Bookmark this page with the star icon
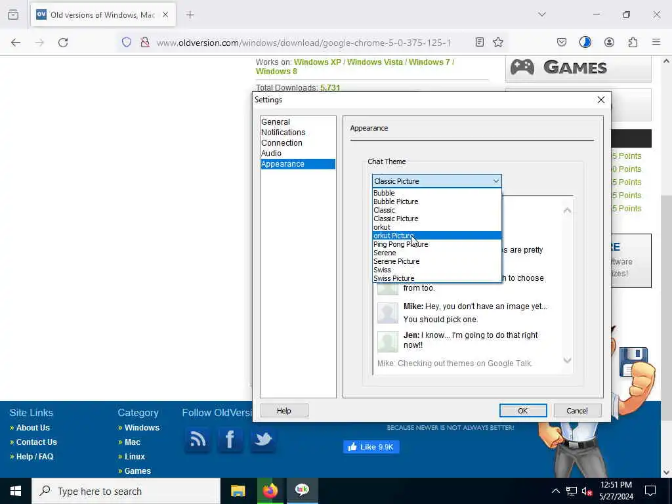This screenshot has width=672, height=504. click(498, 42)
